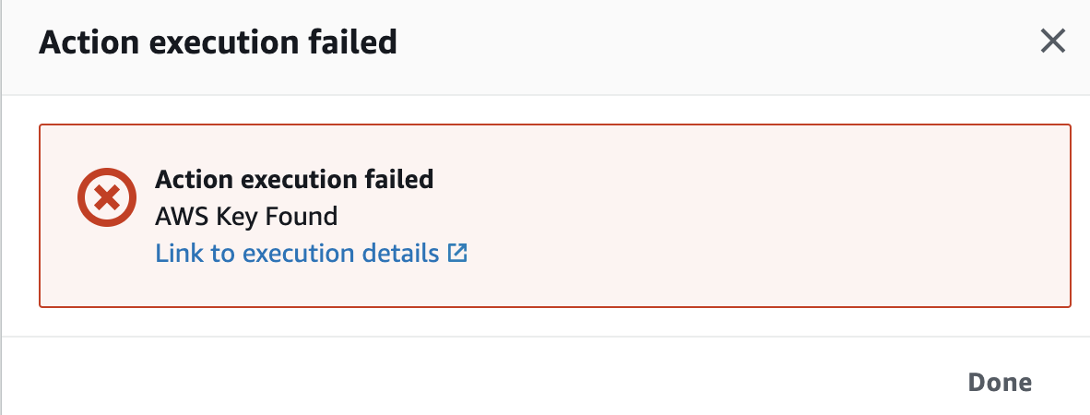Viewport: 1090px width, 415px height.
Task: Click the X icon in dialog header
Action: click(x=1052, y=41)
